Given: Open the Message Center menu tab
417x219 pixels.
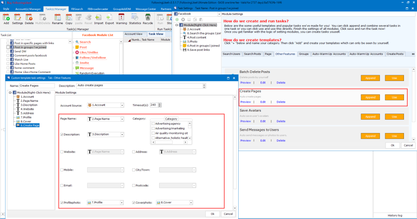Looking at the screenshot, I should [146, 9].
